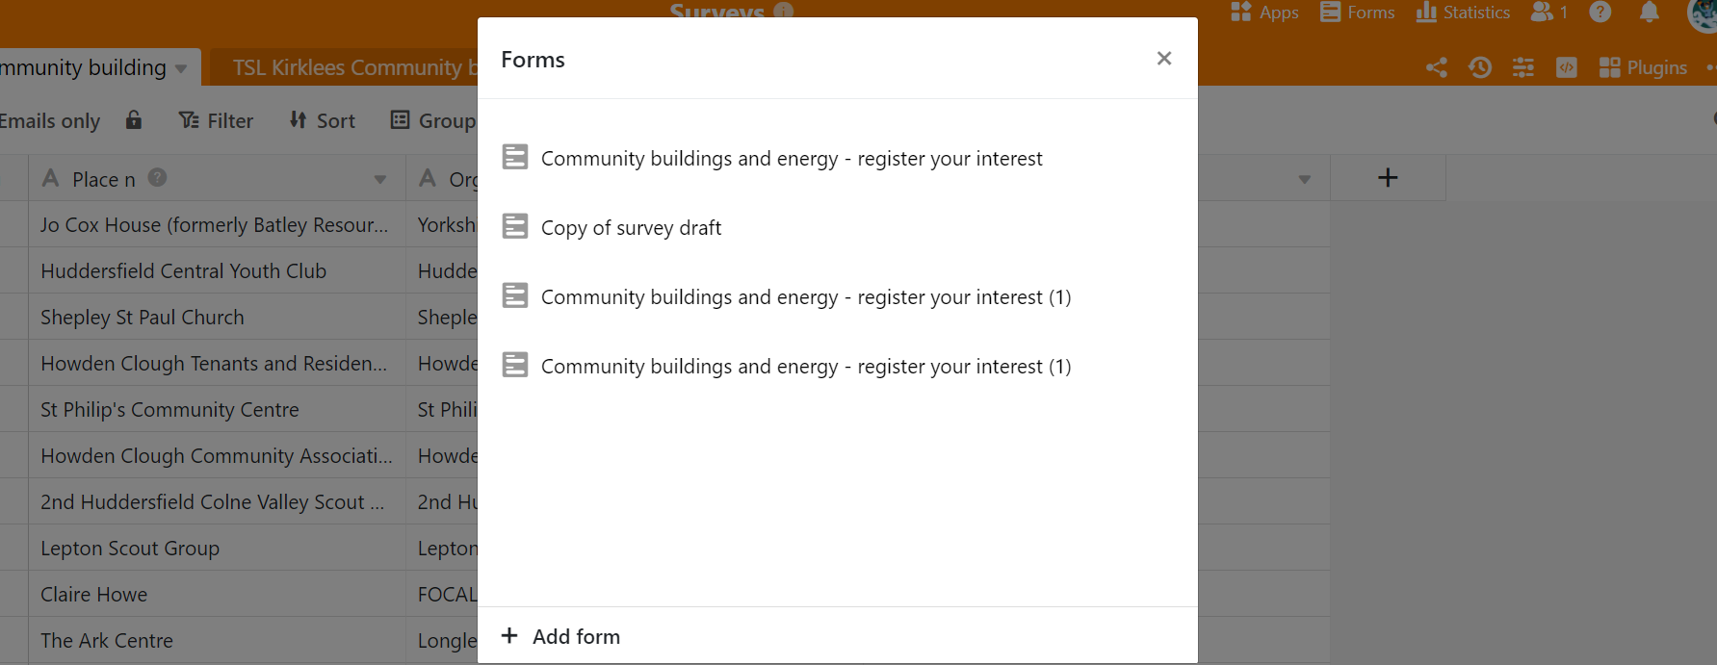The image size is (1717, 665).
Task: Expand the Place n column dropdown
Action: coord(380,179)
